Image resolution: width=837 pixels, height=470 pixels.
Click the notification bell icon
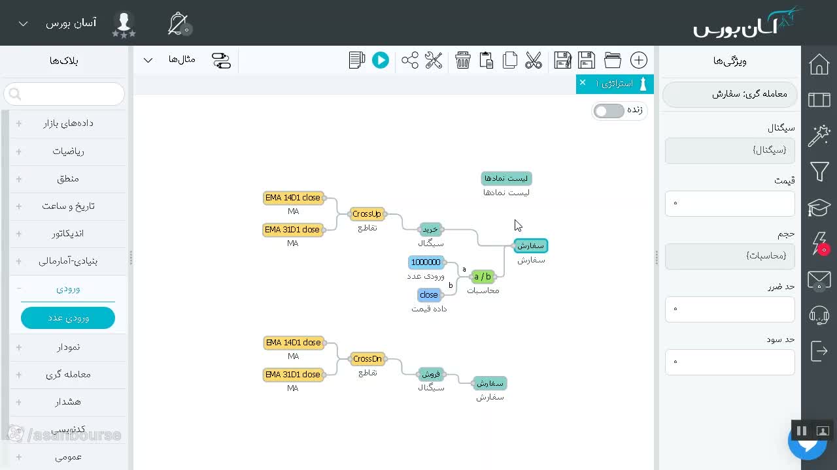(x=178, y=23)
